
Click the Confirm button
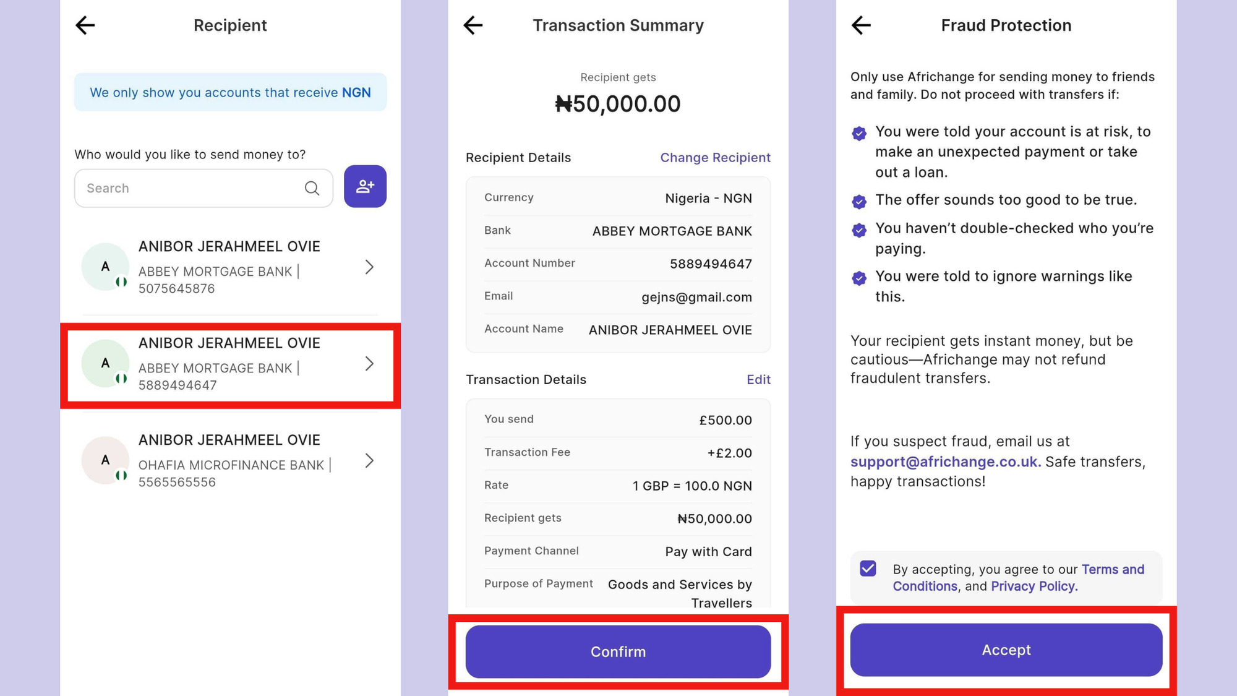(618, 651)
